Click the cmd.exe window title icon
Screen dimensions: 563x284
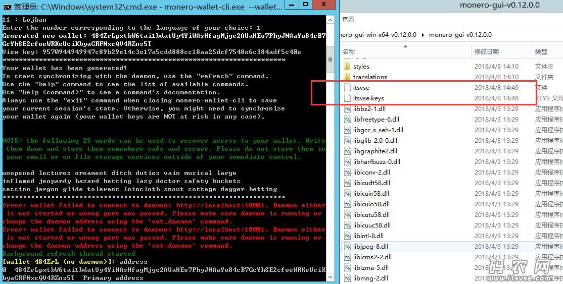pyautogui.click(x=7, y=7)
